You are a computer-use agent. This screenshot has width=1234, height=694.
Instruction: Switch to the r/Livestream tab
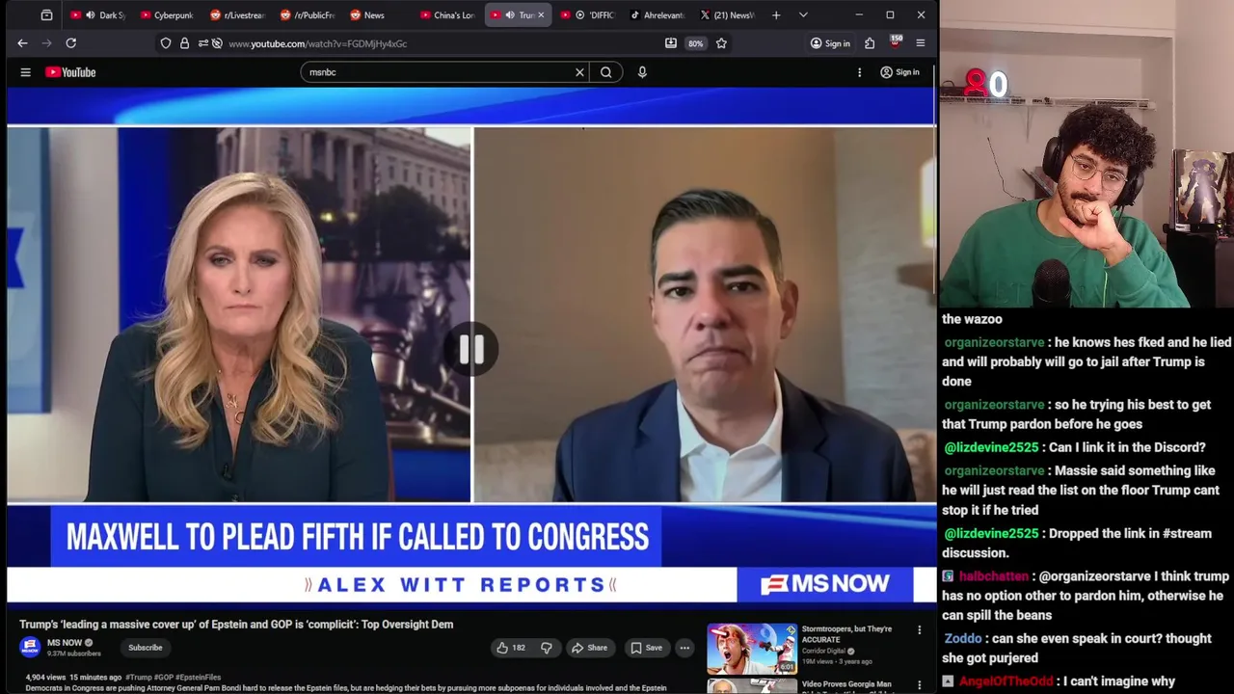(x=237, y=15)
